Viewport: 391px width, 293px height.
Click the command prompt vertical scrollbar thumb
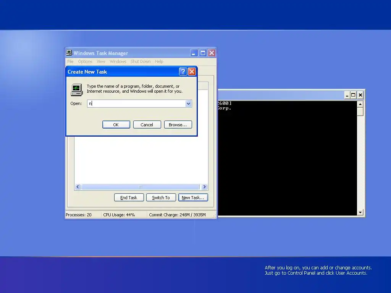click(x=360, y=112)
